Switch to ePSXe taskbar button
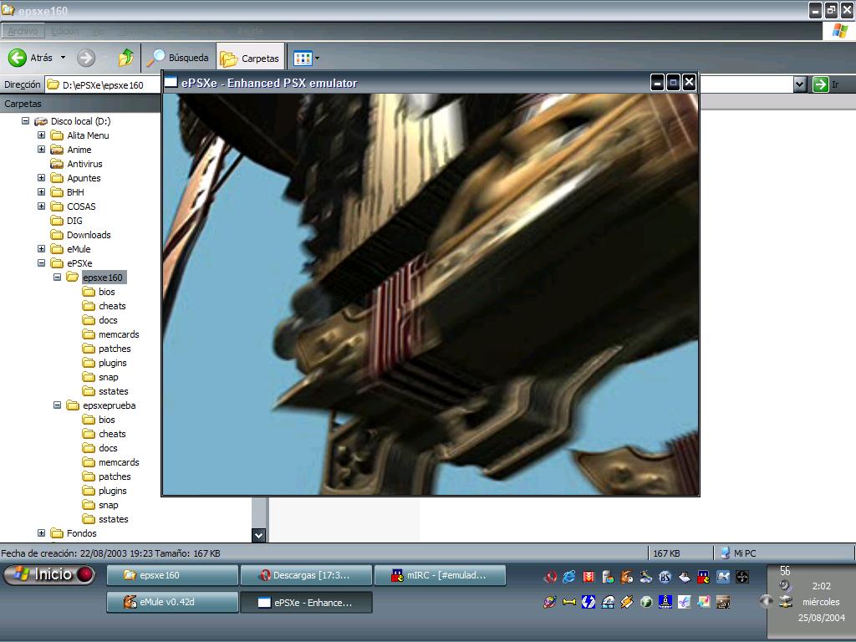This screenshot has height=642, width=856. click(x=306, y=602)
